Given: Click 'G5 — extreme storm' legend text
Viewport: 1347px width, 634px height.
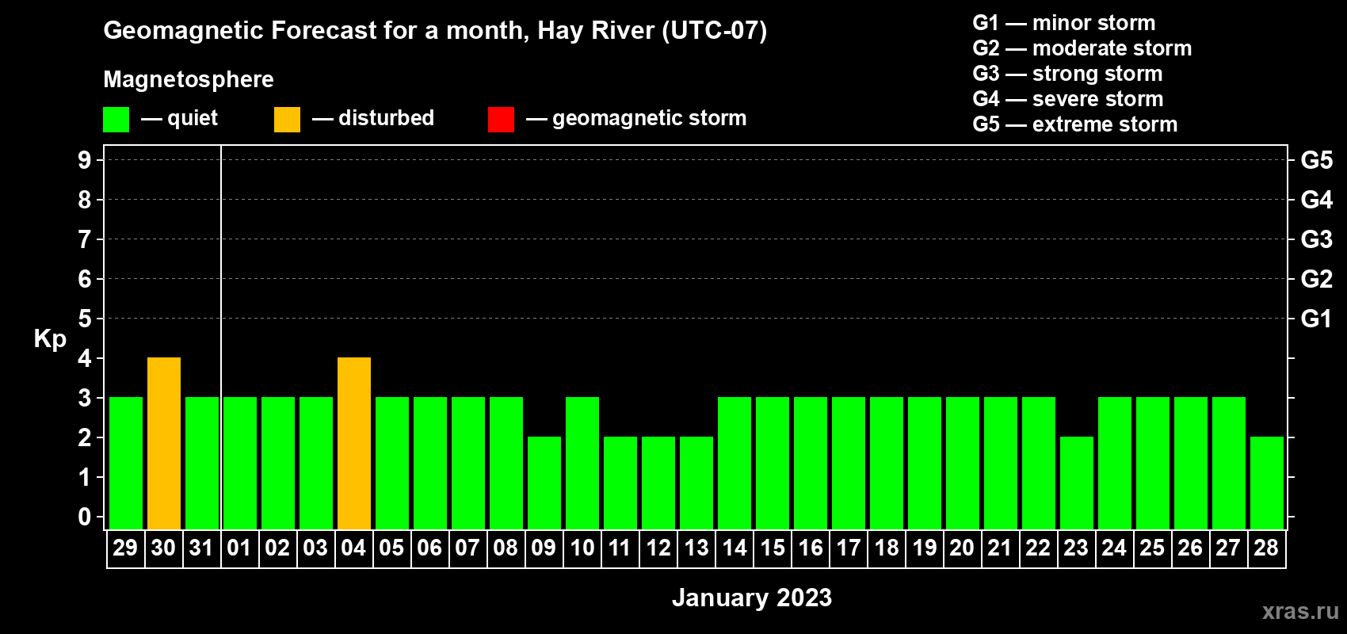Looking at the screenshot, I should [x=1075, y=124].
